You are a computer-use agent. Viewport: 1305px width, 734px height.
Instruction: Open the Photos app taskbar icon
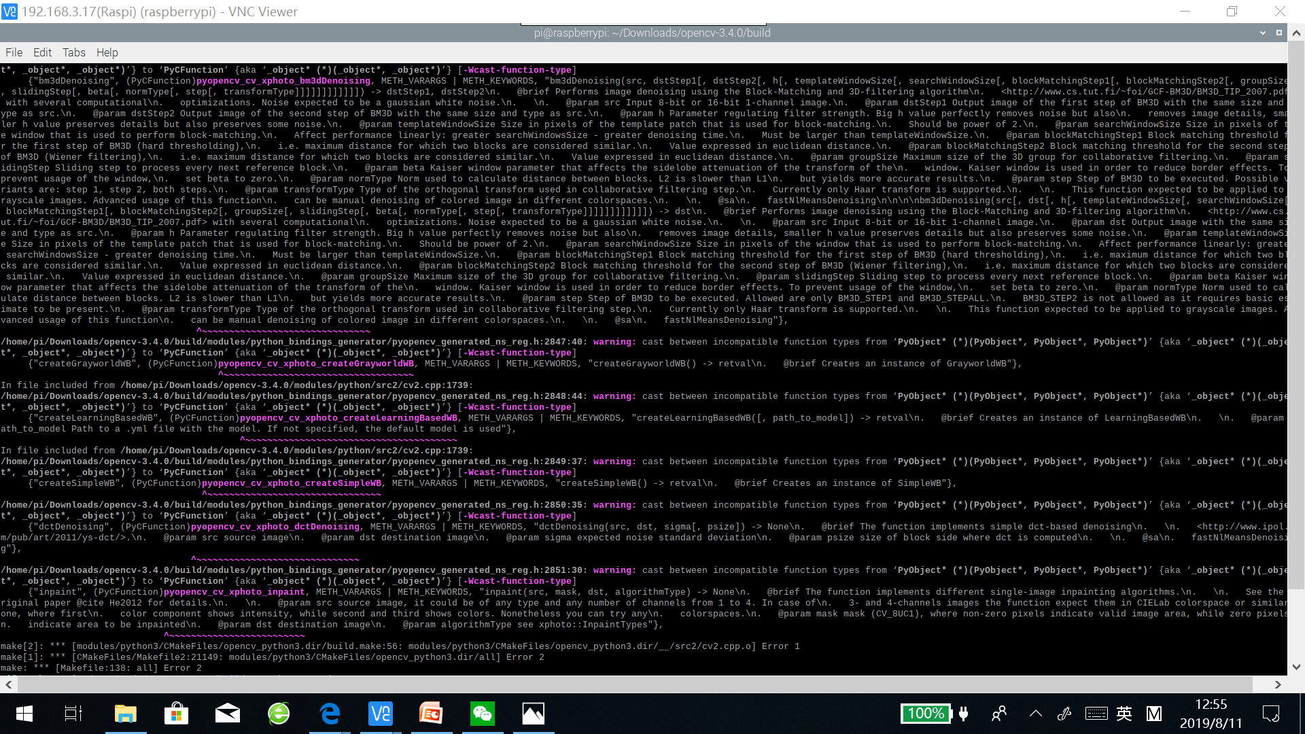pyautogui.click(x=534, y=714)
